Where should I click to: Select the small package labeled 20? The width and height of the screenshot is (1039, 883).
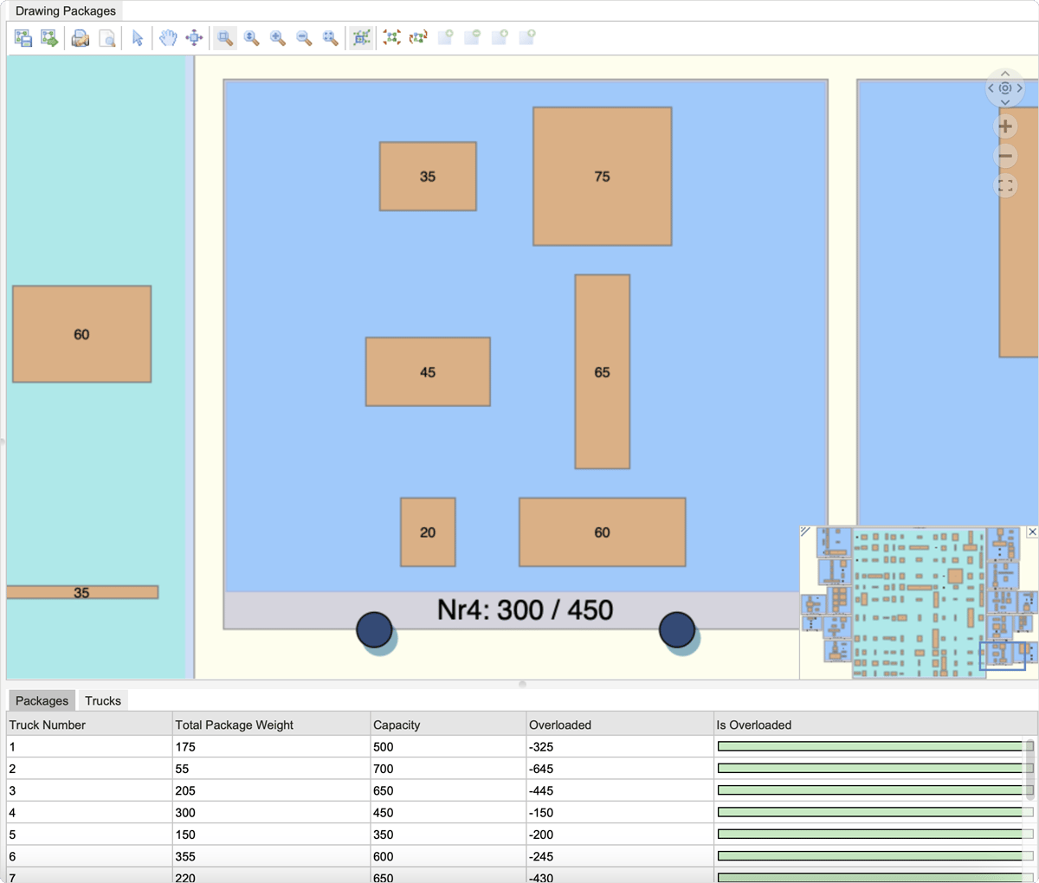[x=428, y=532]
